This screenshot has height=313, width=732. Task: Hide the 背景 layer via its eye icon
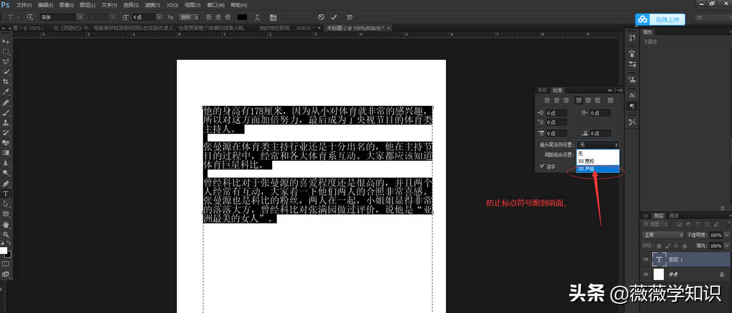(646, 275)
